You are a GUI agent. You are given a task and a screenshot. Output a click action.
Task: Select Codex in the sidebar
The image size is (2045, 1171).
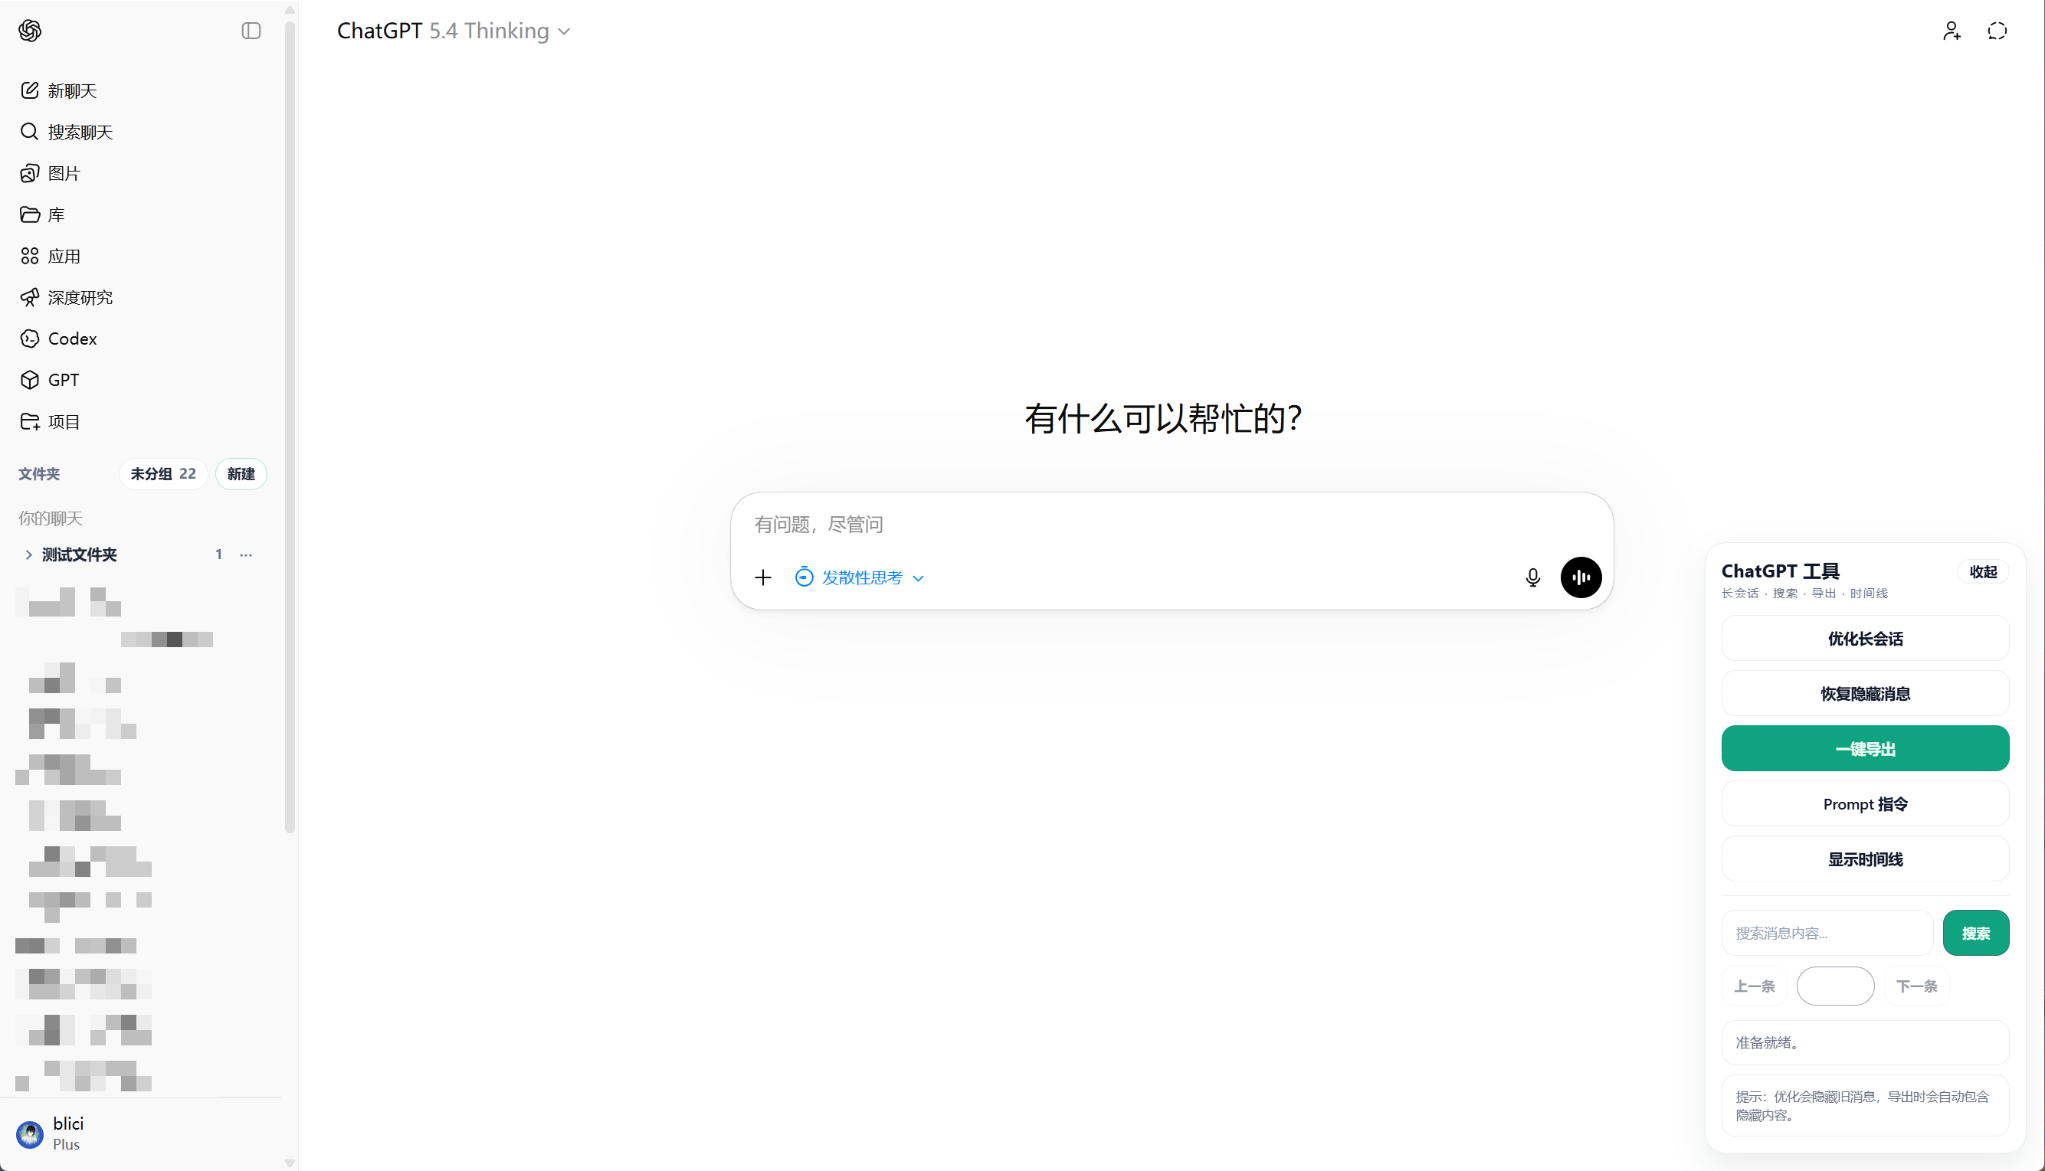[x=71, y=338]
